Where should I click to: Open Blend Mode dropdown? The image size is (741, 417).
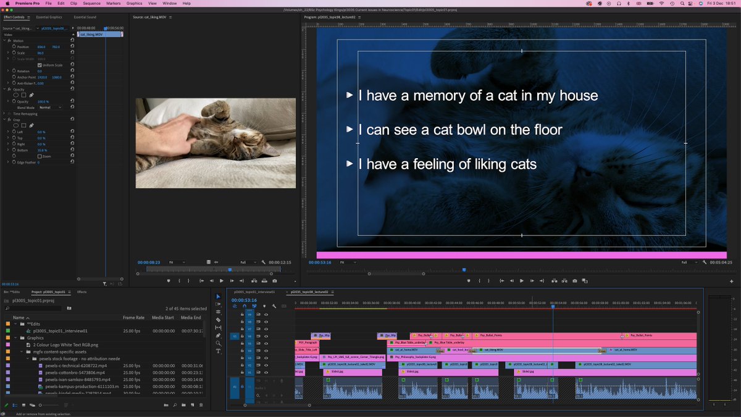50,107
